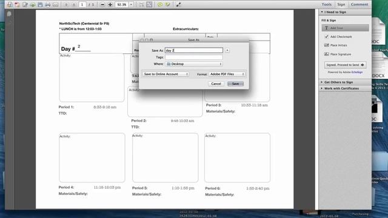The image size is (388, 218).
Task: Click the red Export PDF icon
Action: point(17,4)
